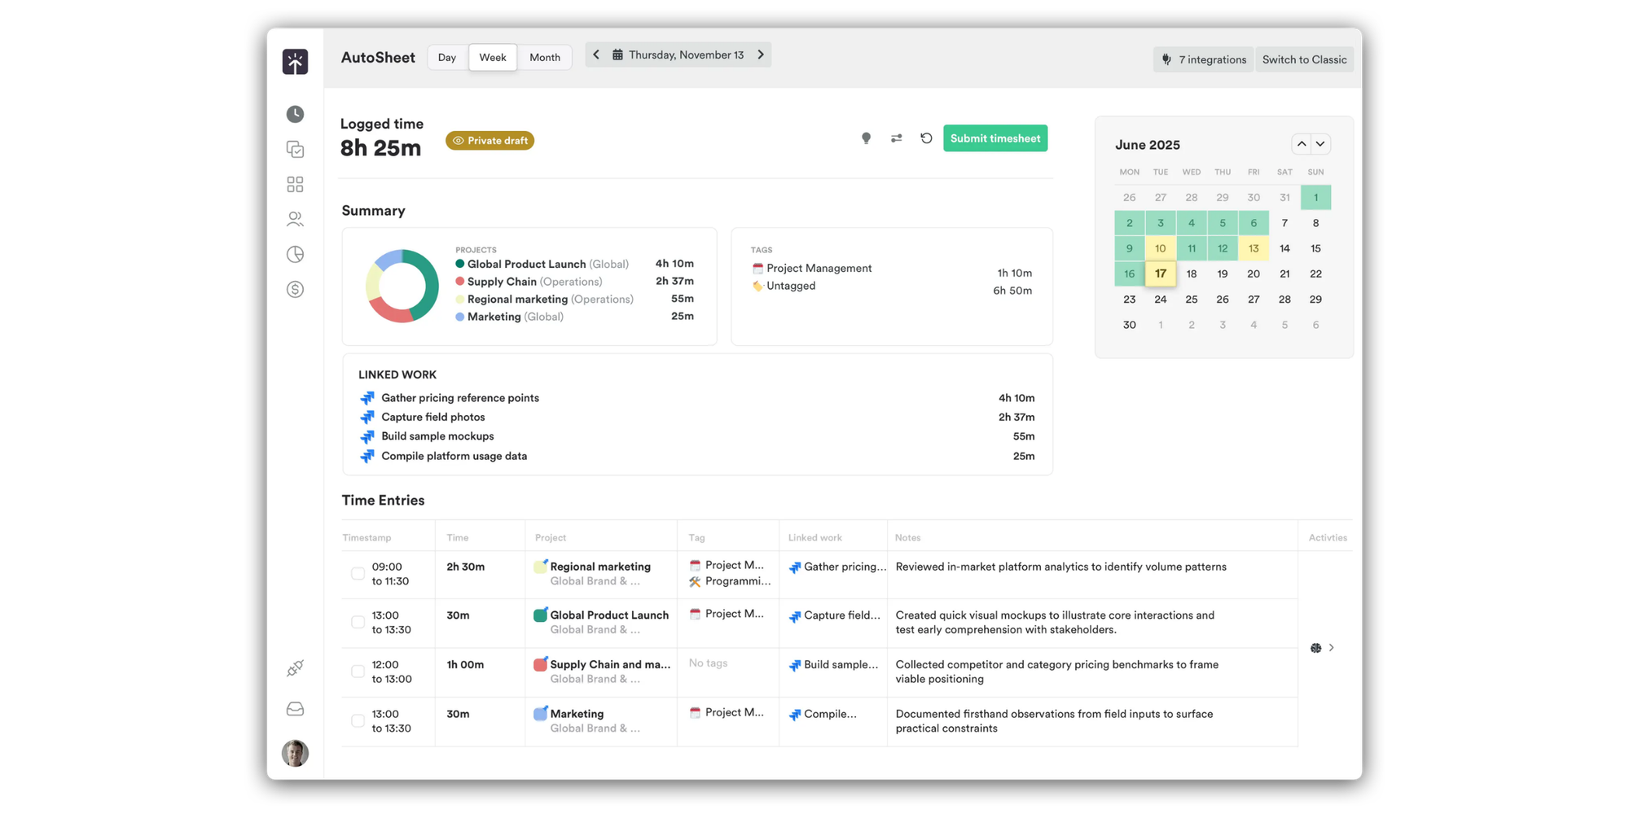Check the 09:00 to 11:30 entry checkbox
Image resolution: width=1629 pixels, height=814 pixels.
[x=358, y=573]
